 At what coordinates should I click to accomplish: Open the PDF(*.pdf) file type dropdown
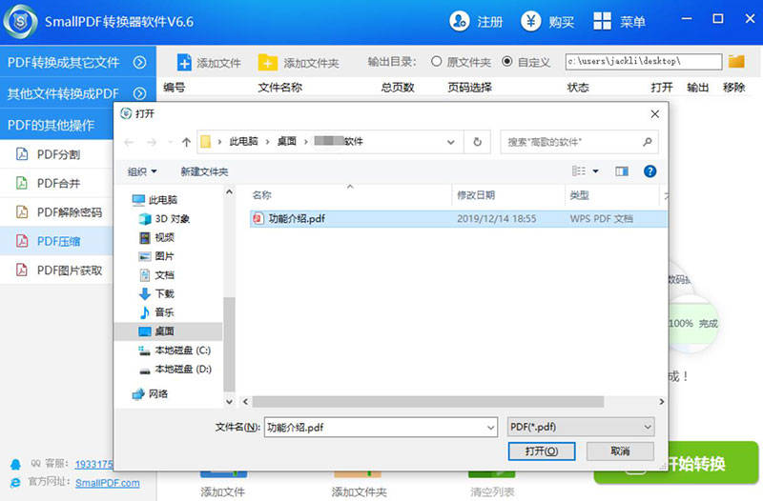581,427
